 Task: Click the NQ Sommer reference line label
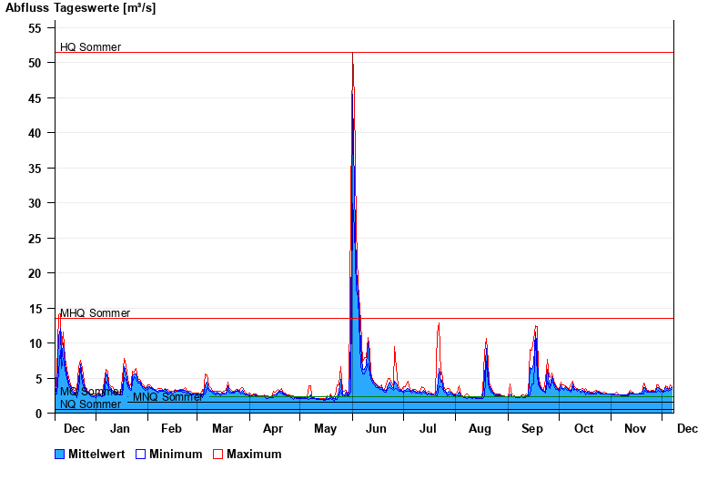point(90,404)
